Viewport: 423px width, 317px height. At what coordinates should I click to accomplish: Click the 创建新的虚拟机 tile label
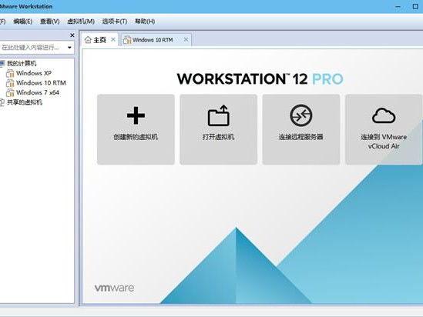(136, 137)
